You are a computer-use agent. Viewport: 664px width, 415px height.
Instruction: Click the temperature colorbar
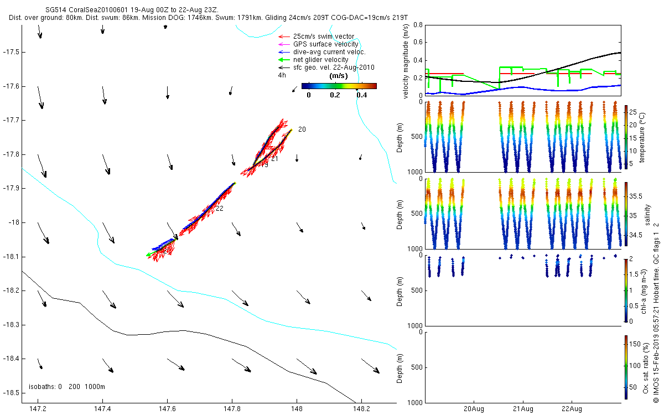pos(626,138)
